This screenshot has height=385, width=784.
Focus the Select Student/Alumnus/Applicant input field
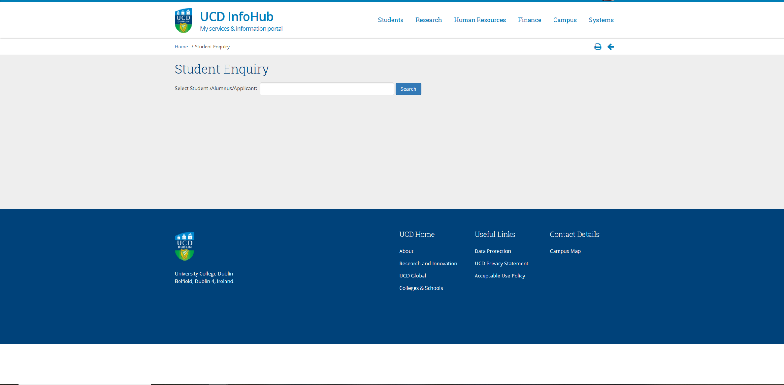[x=327, y=89]
